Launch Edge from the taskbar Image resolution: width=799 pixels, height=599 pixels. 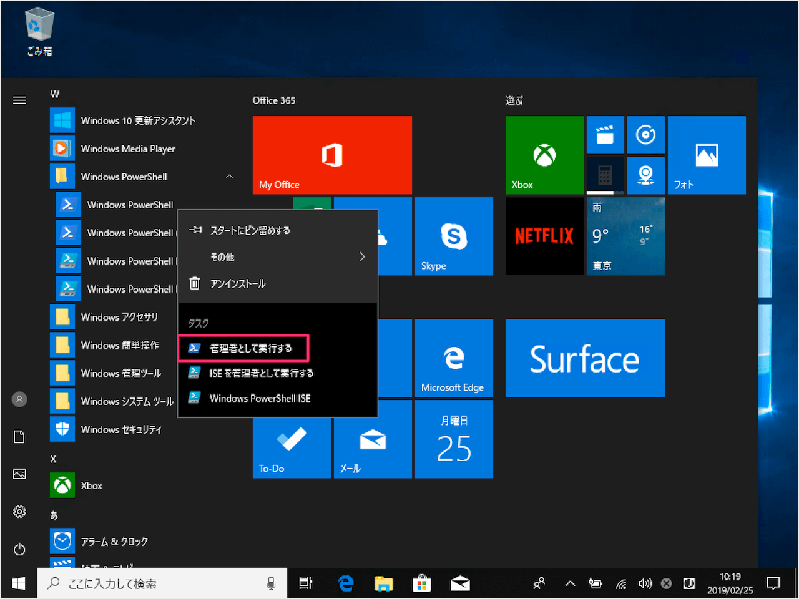pyautogui.click(x=345, y=583)
